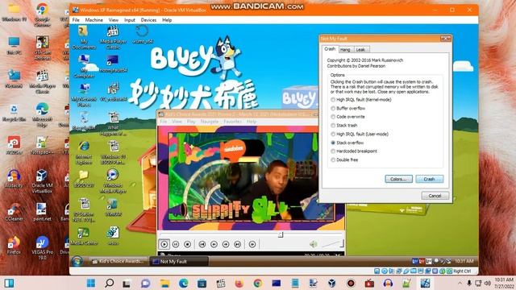The width and height of the screenshot is (516, 290).
Task: Click the media player volume slider
Action: [x=333, y=243]
